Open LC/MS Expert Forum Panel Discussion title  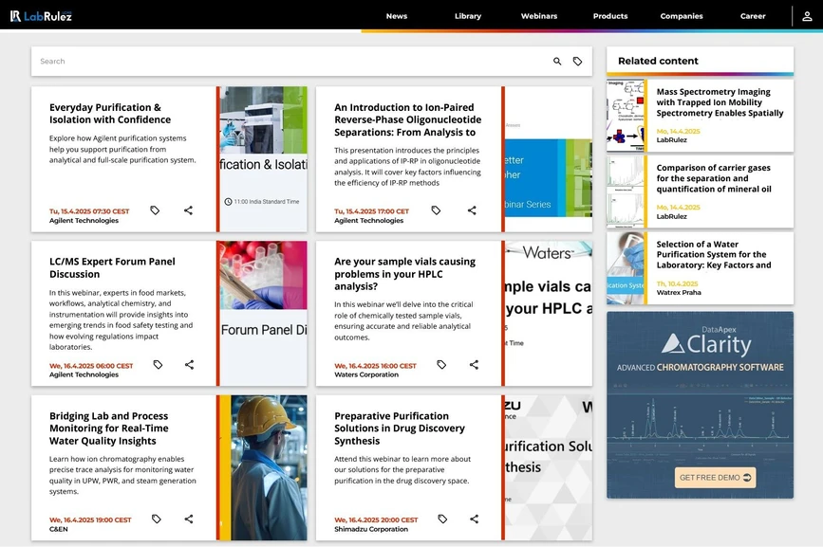pyautogui.click(x=112, y=267)
